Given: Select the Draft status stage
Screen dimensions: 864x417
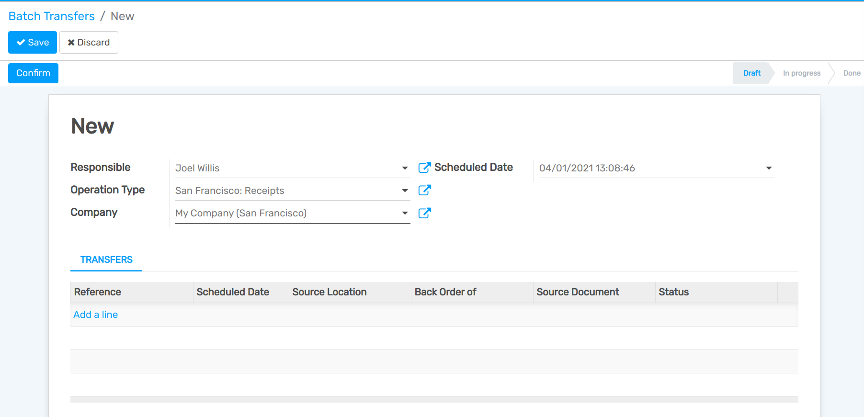Looking at the screenshot, I should 751,73.
